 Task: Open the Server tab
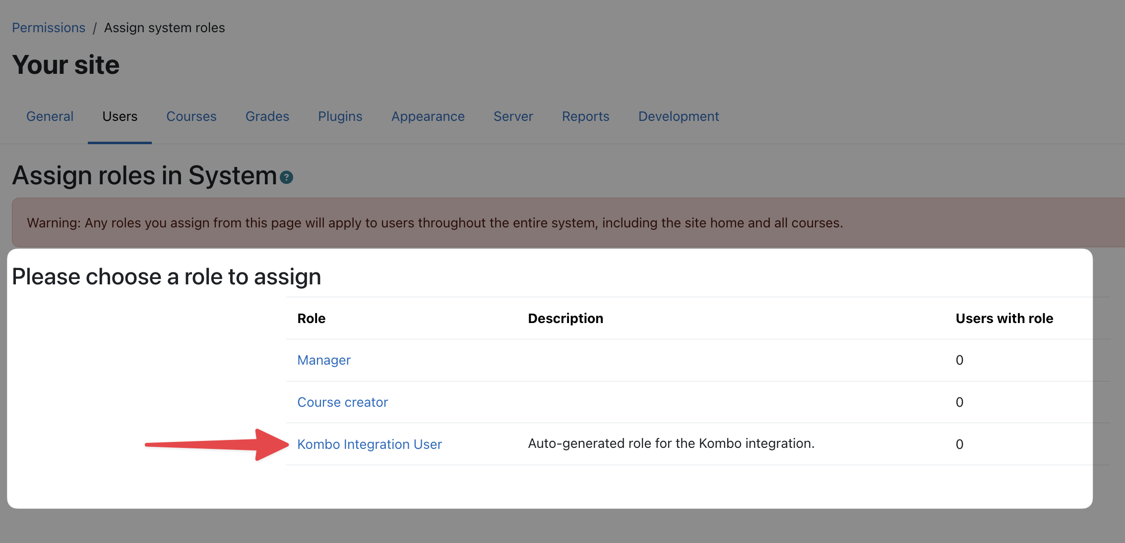[x=513, y=116]
